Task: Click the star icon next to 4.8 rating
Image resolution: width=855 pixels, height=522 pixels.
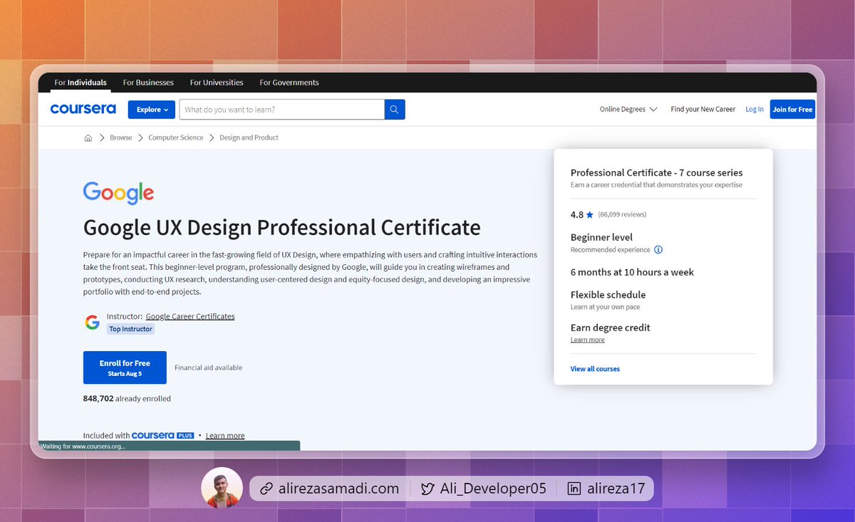Action: 589,214
